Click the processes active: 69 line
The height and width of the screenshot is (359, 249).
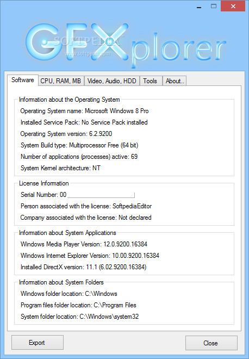tap(79, 157)
